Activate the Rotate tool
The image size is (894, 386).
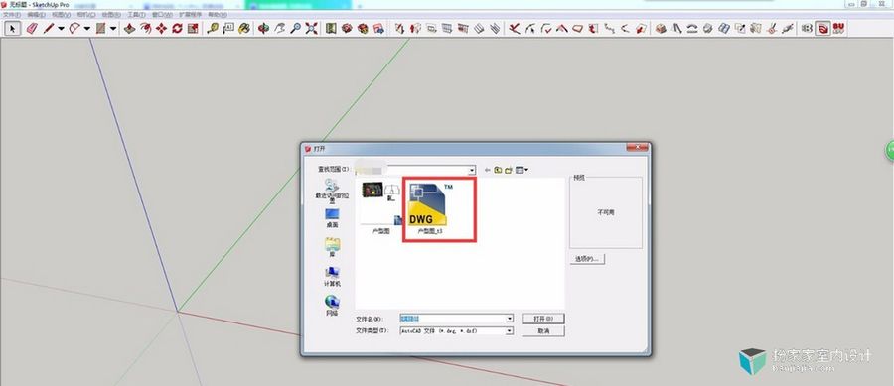(177, 28)
